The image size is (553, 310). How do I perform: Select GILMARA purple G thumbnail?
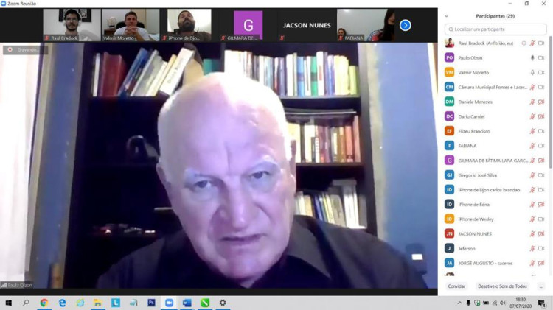click(x=248, y=25)
